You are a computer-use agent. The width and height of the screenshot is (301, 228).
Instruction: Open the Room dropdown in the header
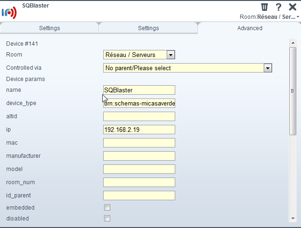(x=269, y=17)
